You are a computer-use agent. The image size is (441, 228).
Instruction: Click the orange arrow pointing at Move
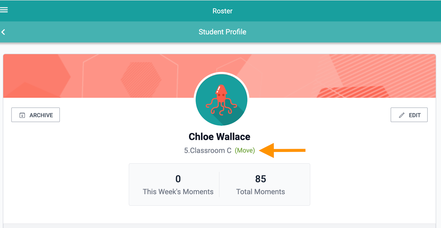point(282,150)
